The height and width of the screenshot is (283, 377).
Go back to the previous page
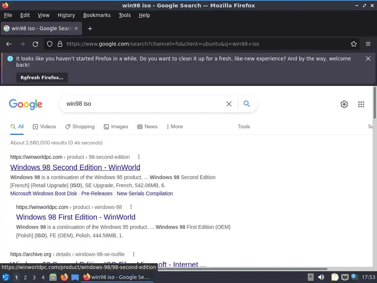point(9,44)
